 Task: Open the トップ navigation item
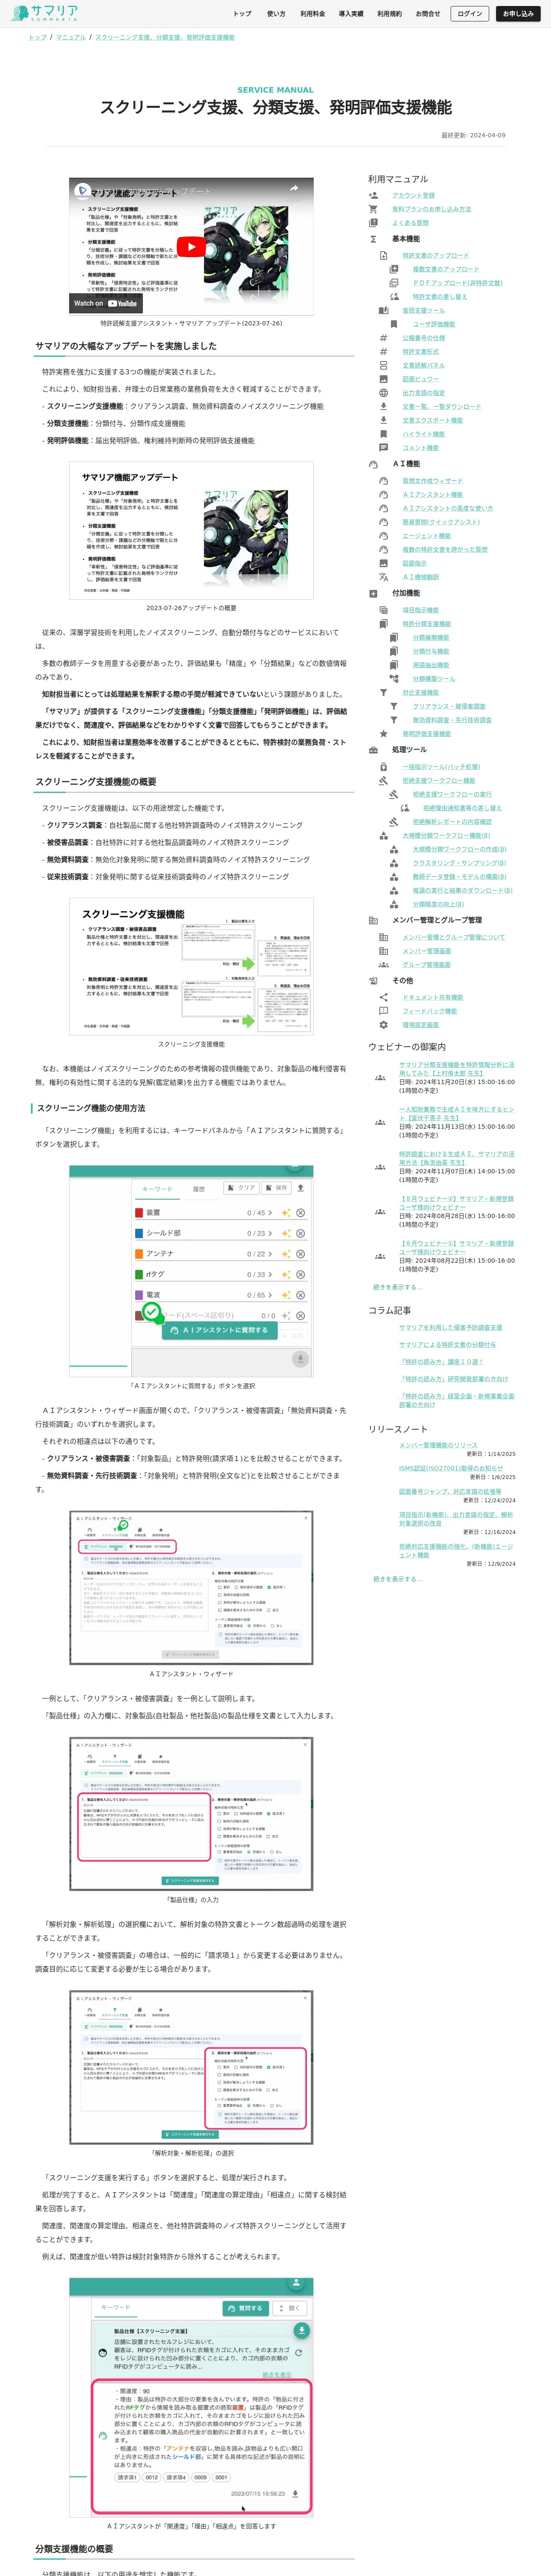pyautogui.click(x=242, y=14)
